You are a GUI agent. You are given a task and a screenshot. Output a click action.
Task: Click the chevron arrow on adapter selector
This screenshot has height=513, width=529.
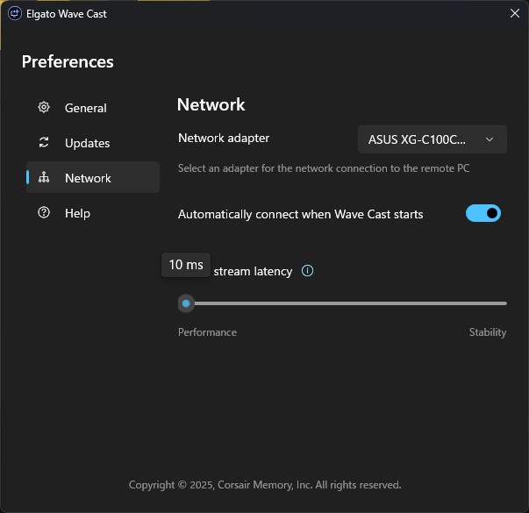490,139
